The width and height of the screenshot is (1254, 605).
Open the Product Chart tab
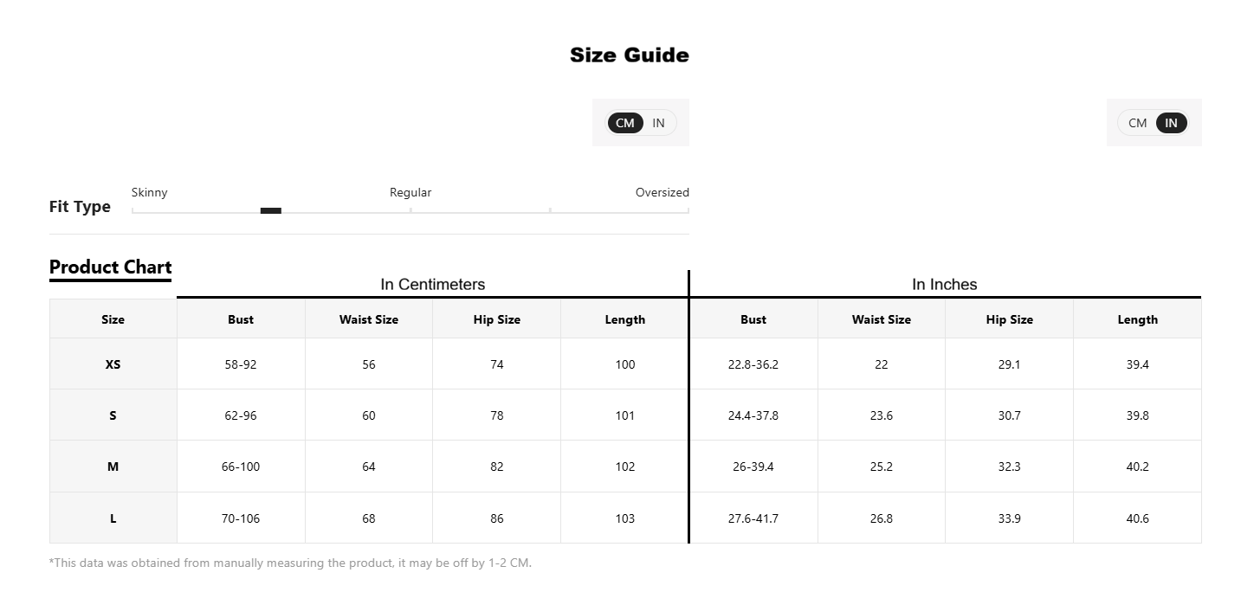point(111,267)
